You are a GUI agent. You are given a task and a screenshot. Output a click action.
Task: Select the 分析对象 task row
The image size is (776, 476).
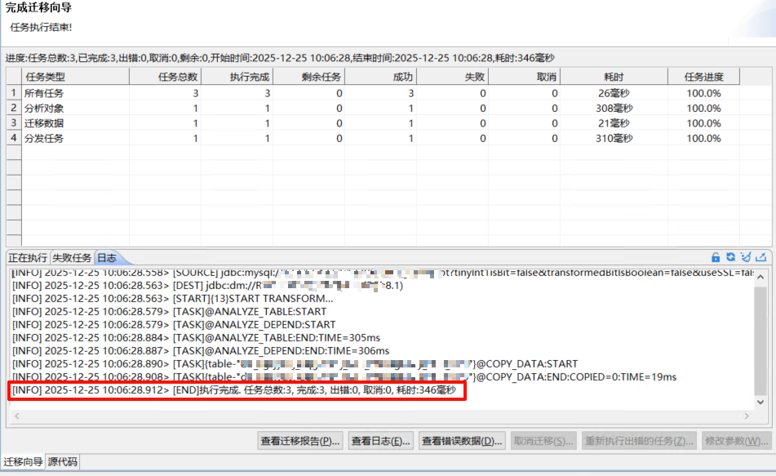[45, 109]
